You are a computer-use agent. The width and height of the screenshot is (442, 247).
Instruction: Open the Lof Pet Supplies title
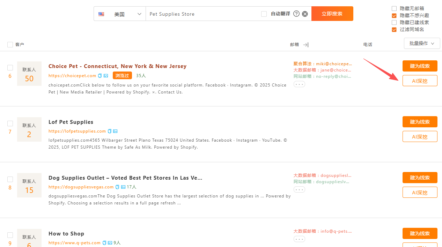pyautogui.click(x=71, y=122)
